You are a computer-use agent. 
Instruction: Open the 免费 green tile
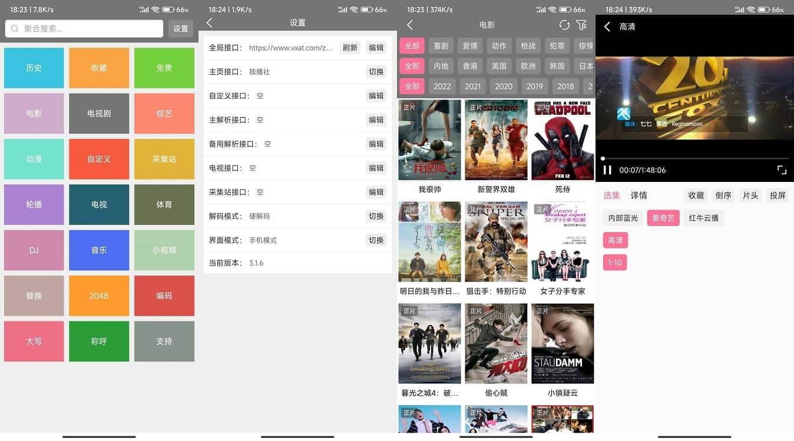[x=164, y=68]
